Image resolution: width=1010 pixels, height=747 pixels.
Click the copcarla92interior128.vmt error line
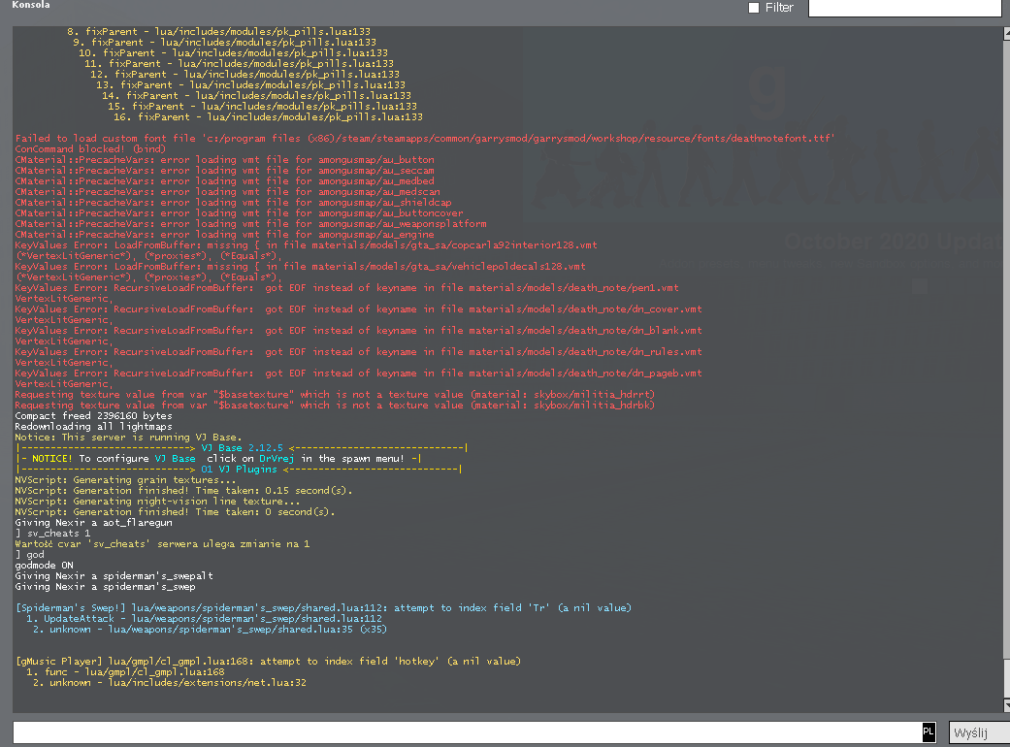point(306,245)
